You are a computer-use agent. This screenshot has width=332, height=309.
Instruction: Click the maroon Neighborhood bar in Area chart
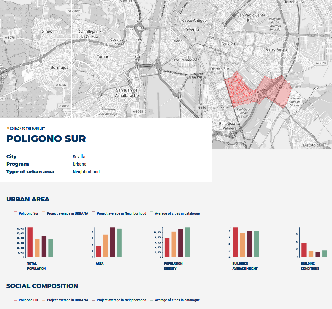tap(112, 242)
